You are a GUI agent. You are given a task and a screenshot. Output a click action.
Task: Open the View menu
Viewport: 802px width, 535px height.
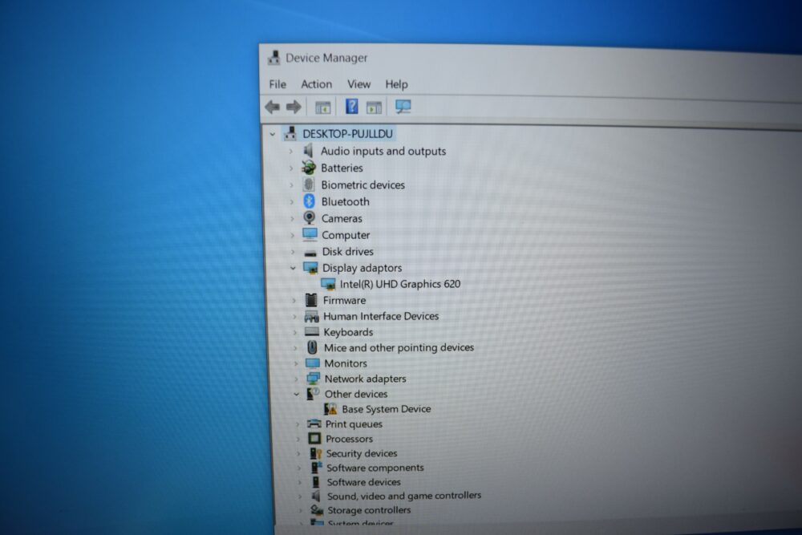click(358, 84)
